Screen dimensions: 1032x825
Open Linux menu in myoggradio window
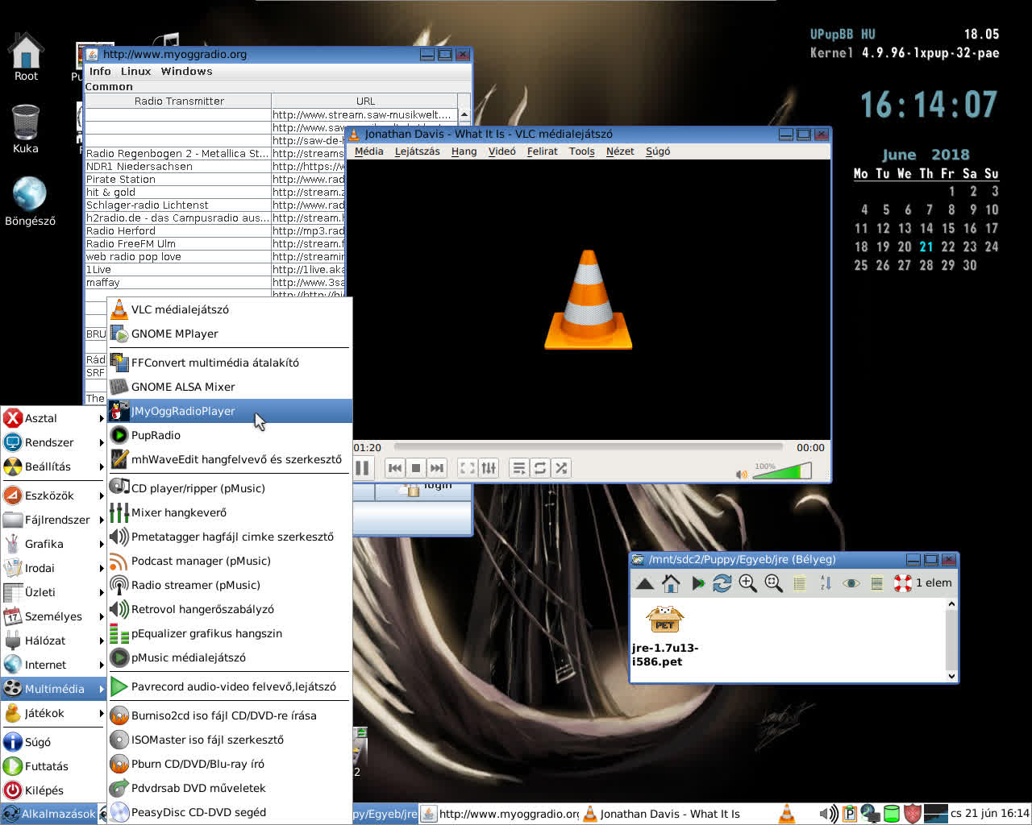point(135,71)
